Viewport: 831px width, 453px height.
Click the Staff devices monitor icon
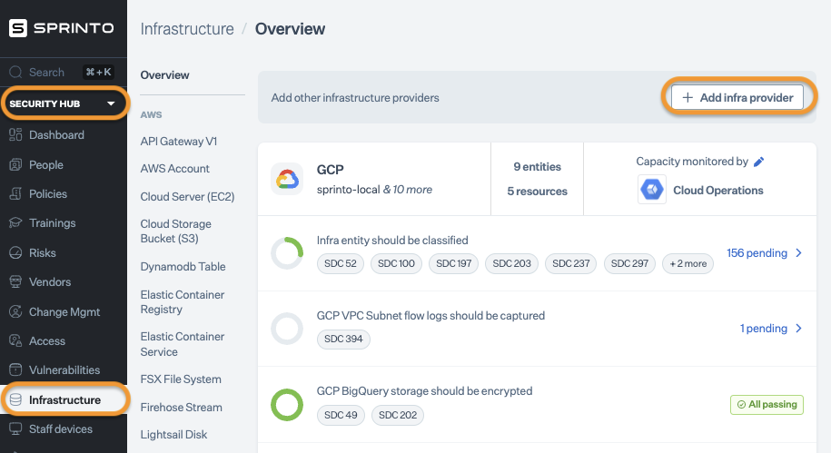[x=15, y=428]
